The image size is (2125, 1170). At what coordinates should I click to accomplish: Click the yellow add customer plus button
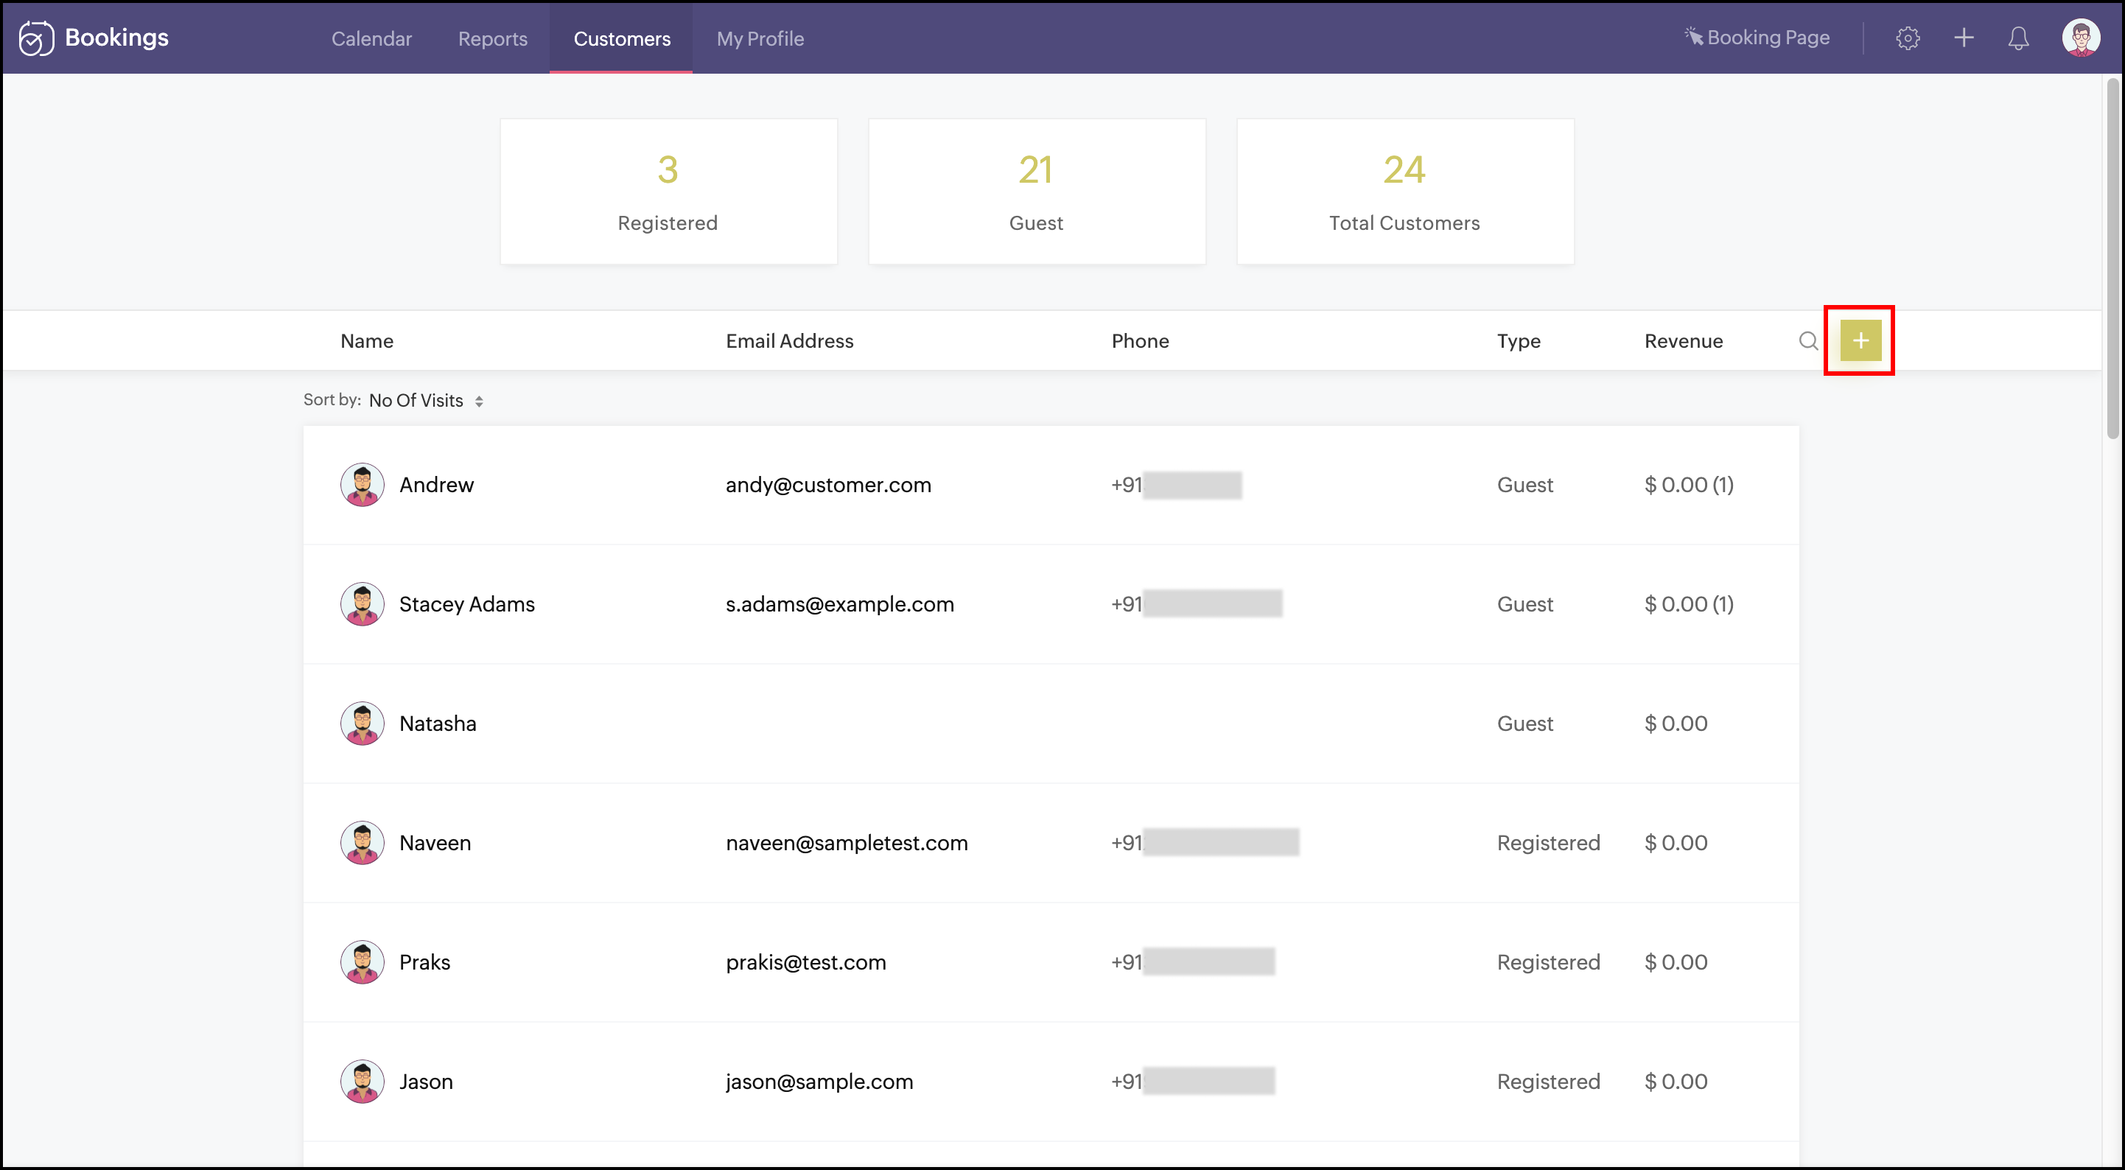[1860, 340]
